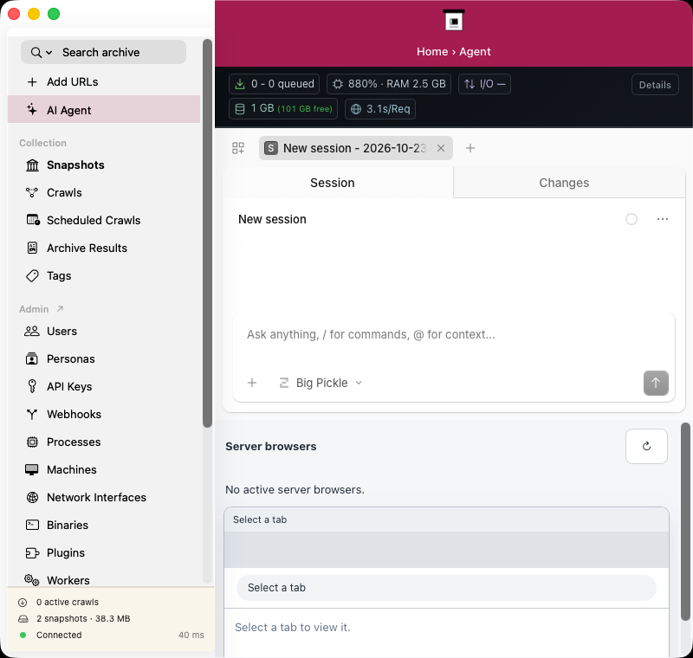This screenshot has width=693, height=658.
Task: Click the sidebar vertical scrollbar
Action: [x=207, y=233]
